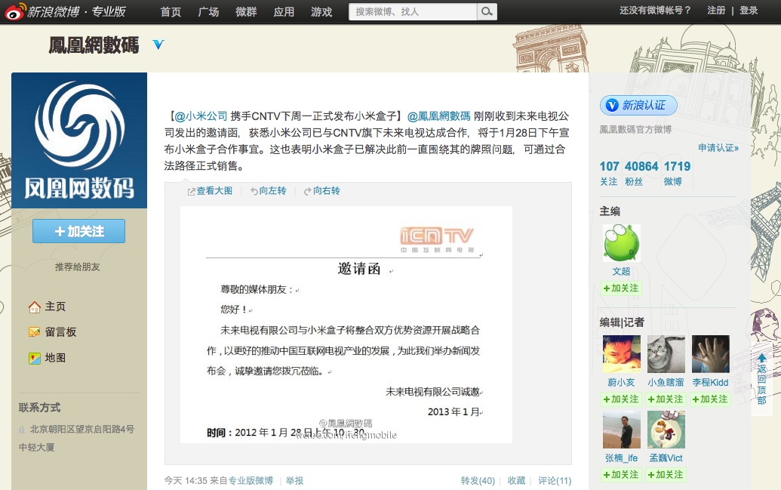Click the 专业版微博 source link
Viewport: 781px width, 490px height.
pyautogui.click(x=251, y=480)
